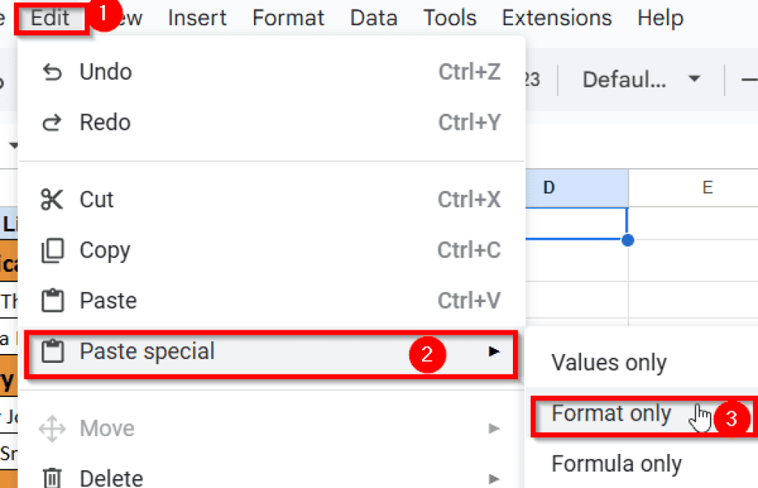
Task: Choose Formula only paste option
Action: coord(616,464)
